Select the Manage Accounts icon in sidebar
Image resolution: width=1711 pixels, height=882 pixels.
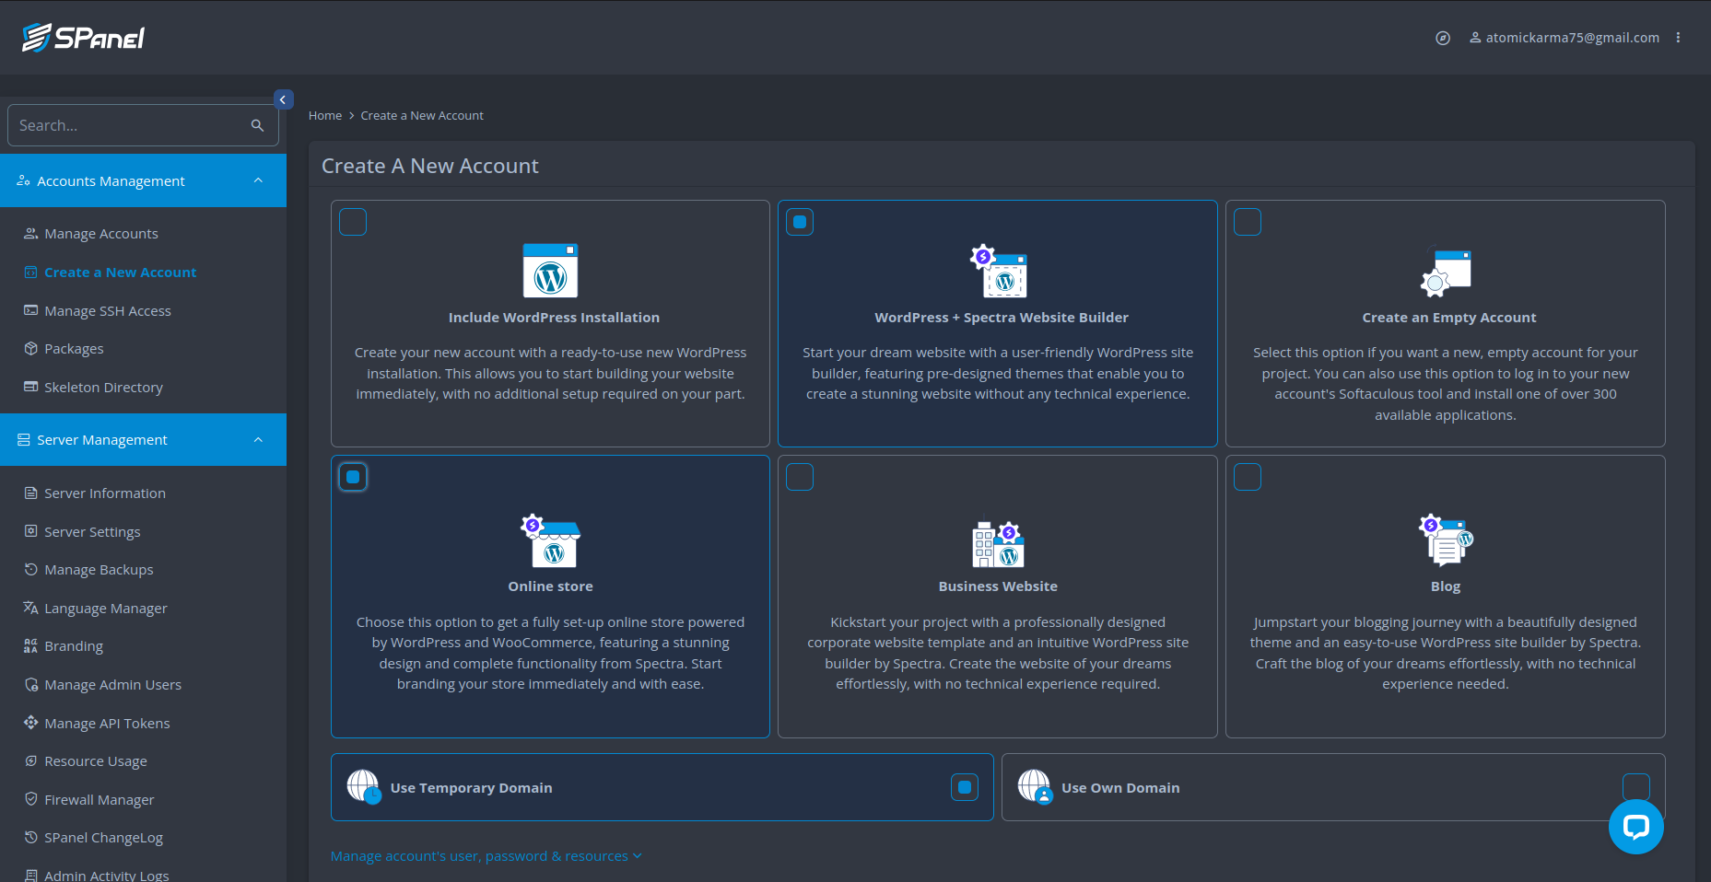[x=29, y=233]
